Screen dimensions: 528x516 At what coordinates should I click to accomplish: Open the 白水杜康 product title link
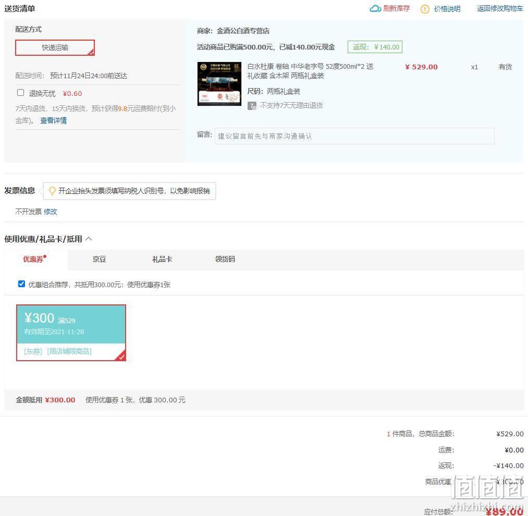click(310, 71)
